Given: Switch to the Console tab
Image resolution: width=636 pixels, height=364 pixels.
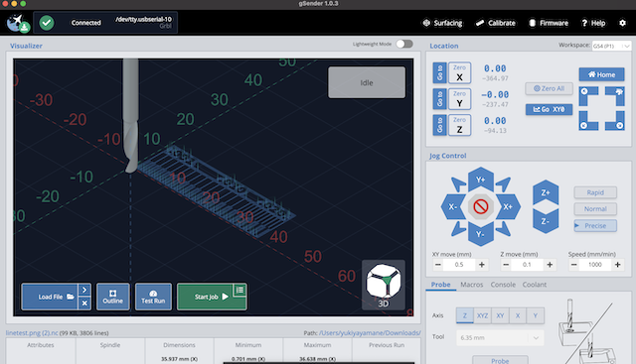Looking at the screenshot, I should 503,285.
